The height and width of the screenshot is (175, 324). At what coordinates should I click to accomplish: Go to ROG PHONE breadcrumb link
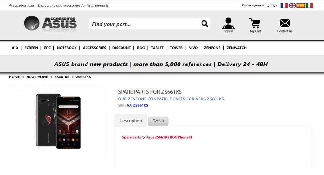[37, 77]
